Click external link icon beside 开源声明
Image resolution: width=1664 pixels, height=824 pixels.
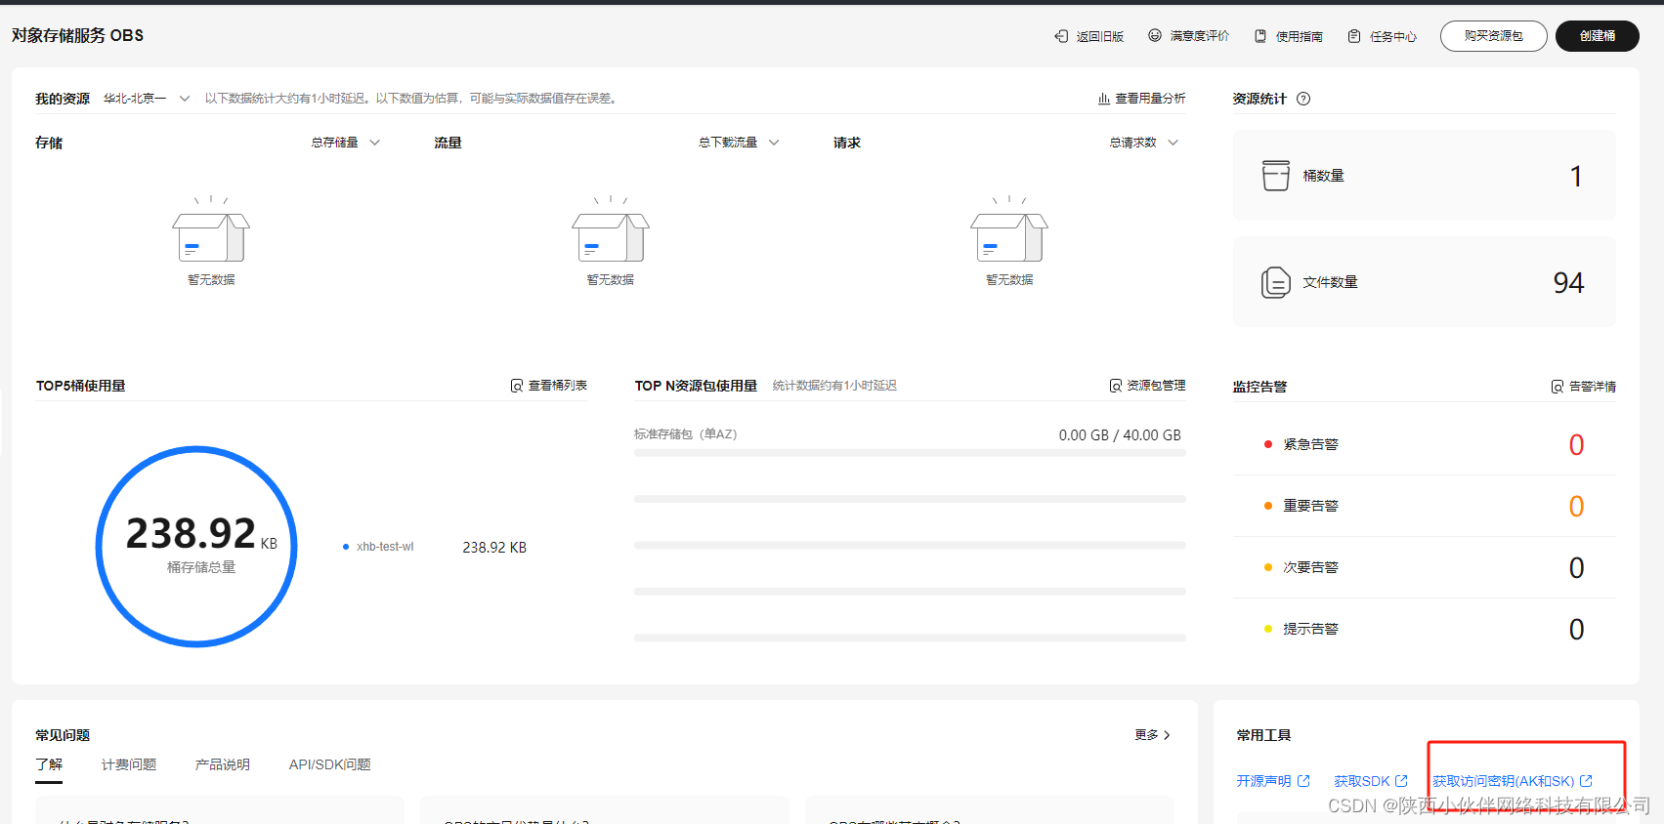pos(1303,781)
